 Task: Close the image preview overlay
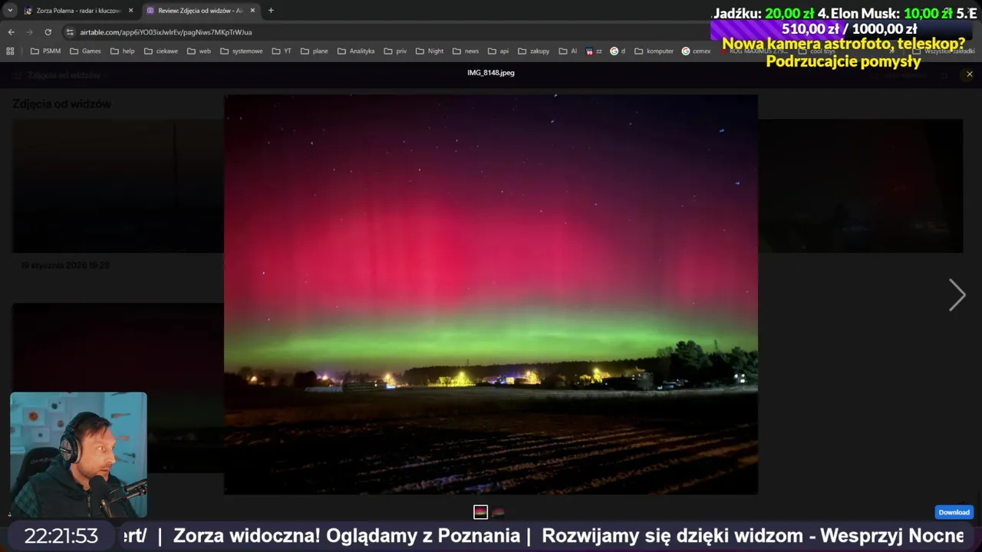(969, 74)
